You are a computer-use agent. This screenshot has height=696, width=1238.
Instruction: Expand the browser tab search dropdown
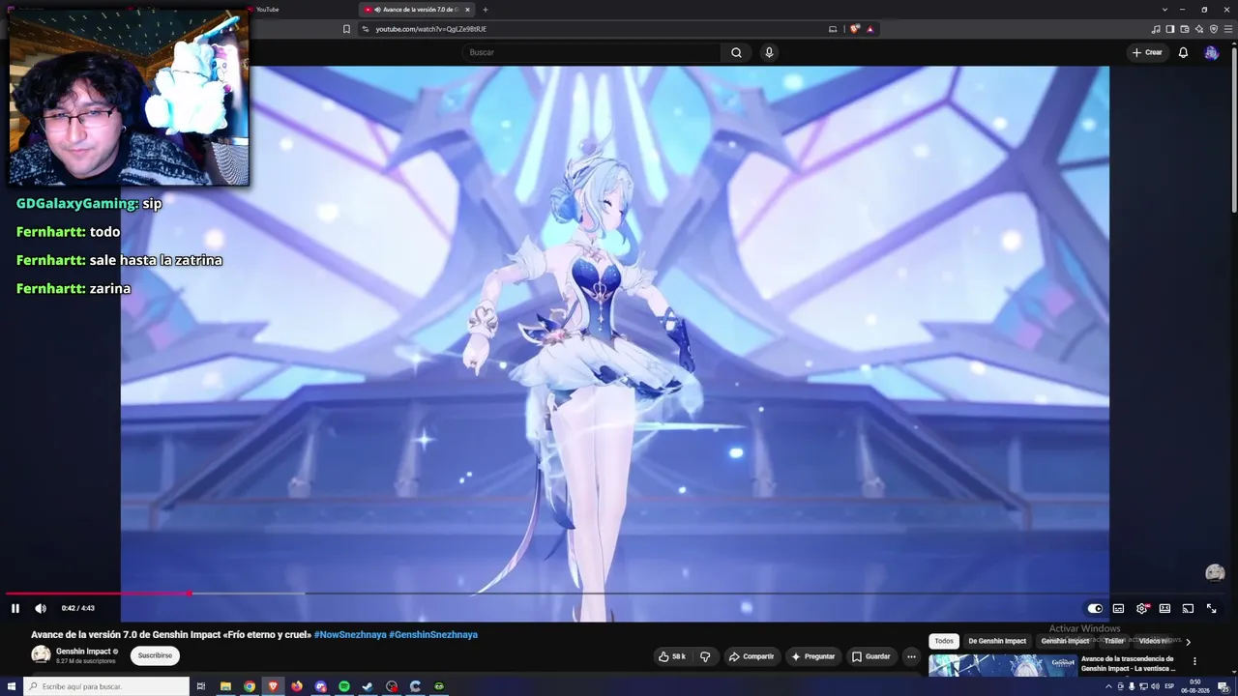(x=1164, y=10)
